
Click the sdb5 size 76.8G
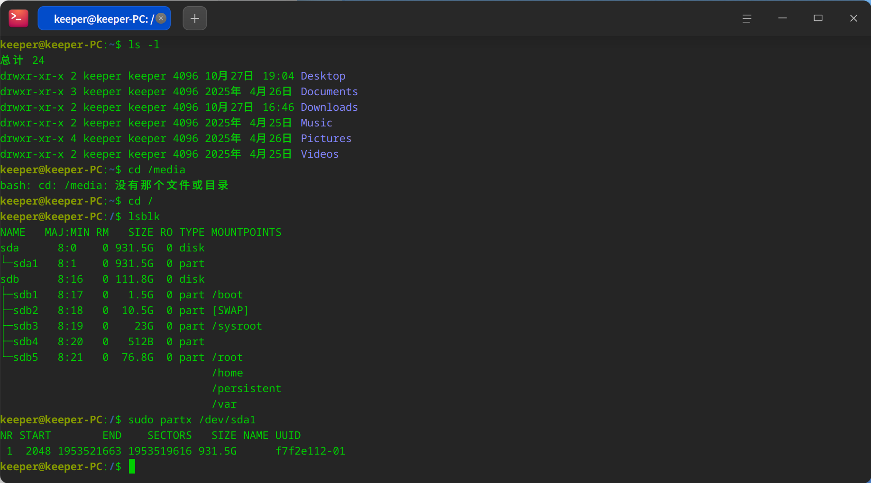click(x=138, y=357)
